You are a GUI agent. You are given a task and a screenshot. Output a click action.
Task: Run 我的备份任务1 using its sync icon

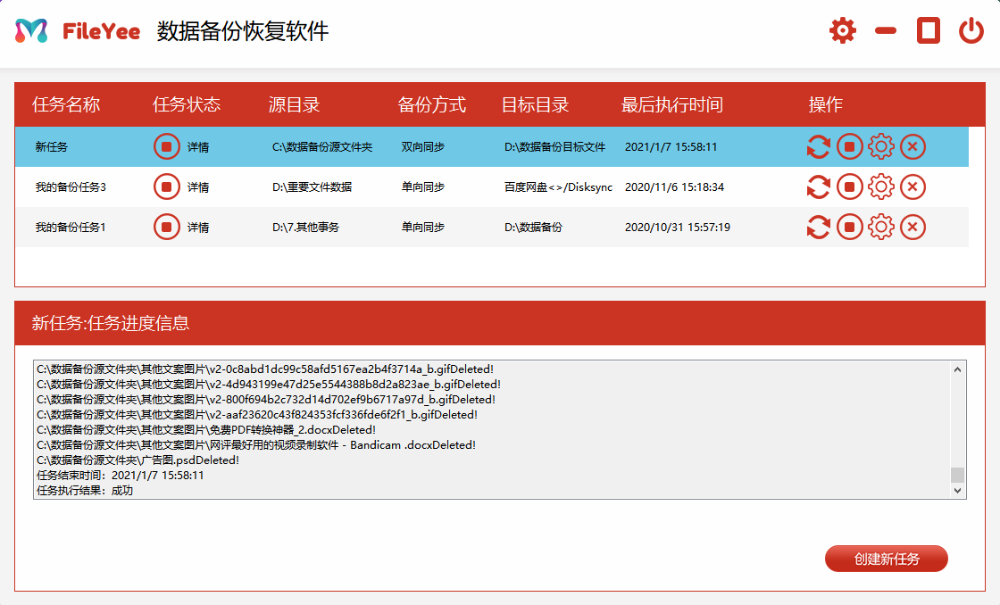(818, 227)
